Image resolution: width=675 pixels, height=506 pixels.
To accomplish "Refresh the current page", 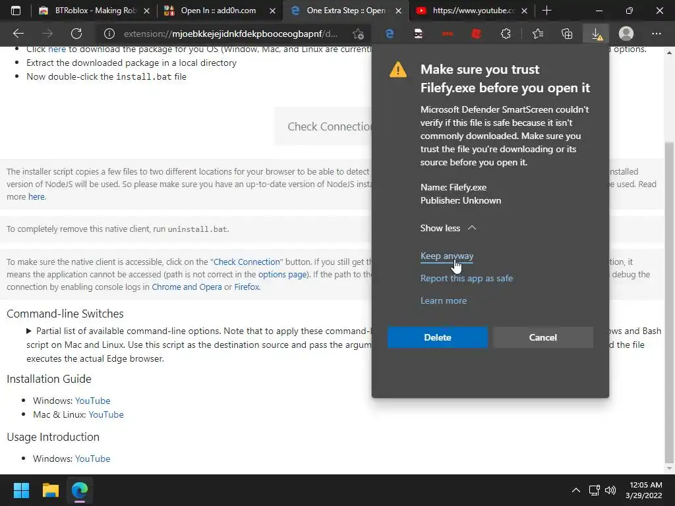I will (76, 34).
